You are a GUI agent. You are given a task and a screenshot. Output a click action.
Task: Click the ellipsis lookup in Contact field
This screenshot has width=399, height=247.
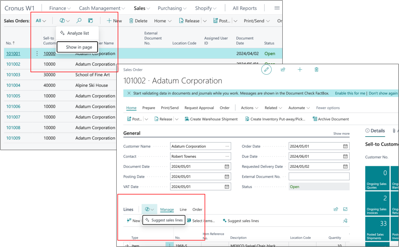point(227,156)
